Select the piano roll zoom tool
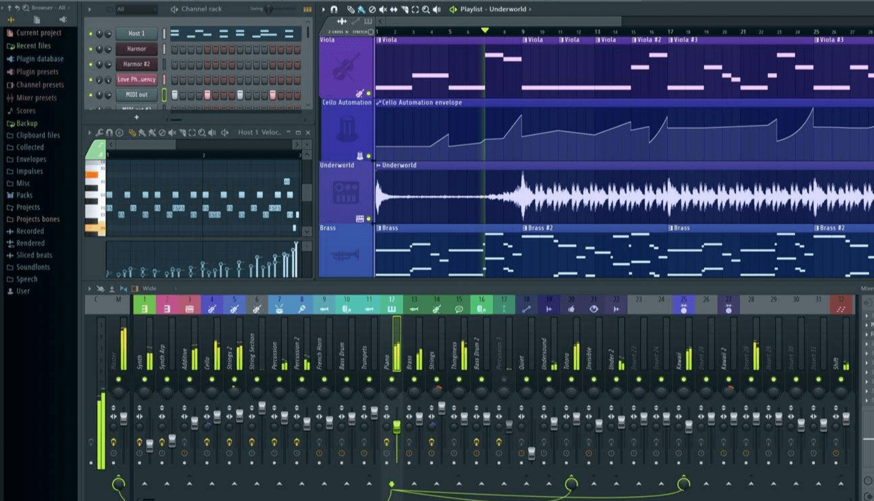 (x=202, y=133)
